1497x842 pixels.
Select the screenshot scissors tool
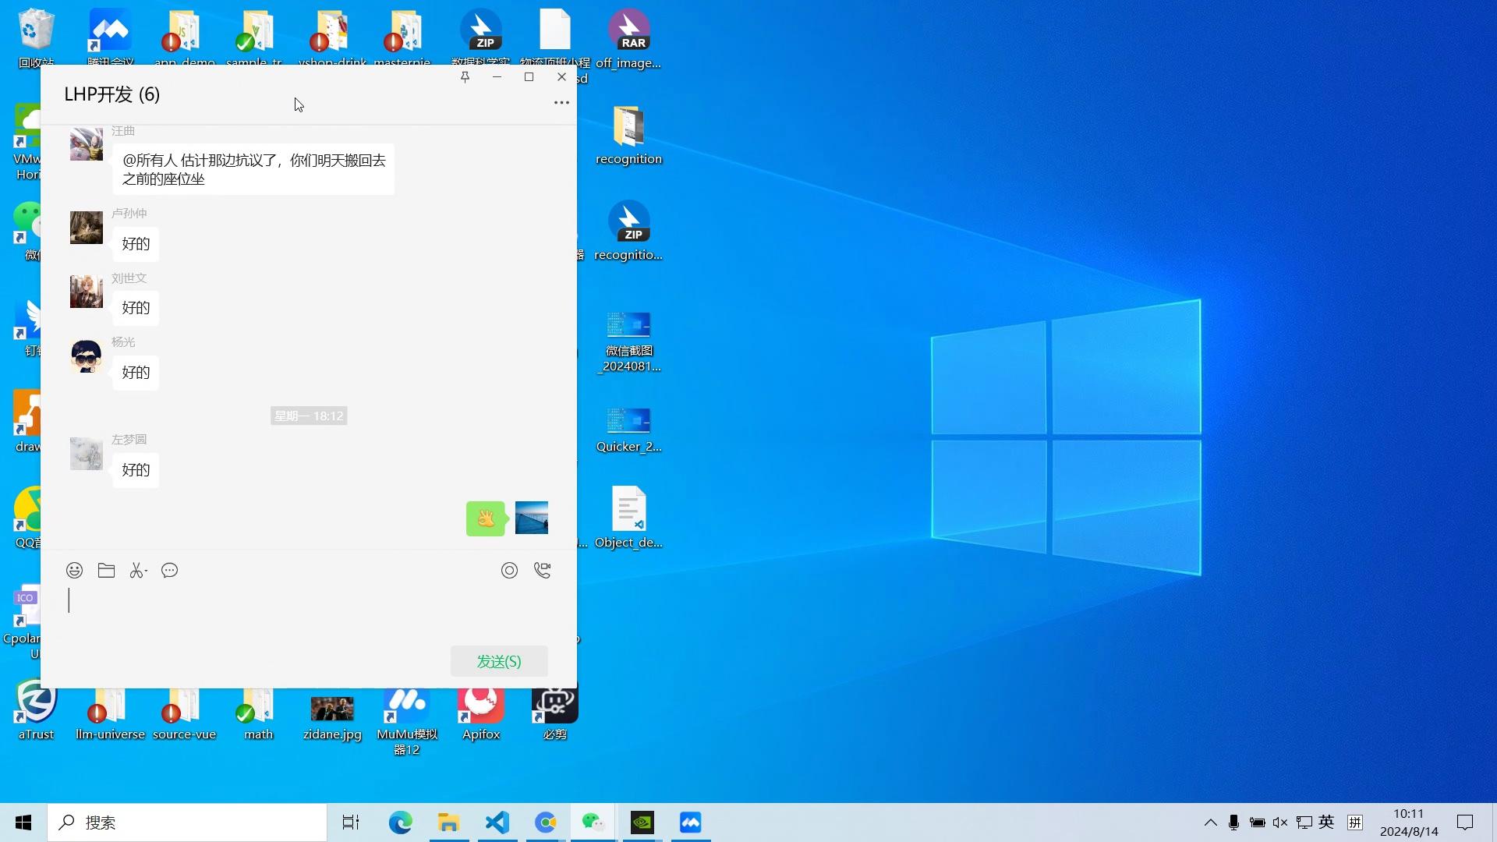pos(138,571)
